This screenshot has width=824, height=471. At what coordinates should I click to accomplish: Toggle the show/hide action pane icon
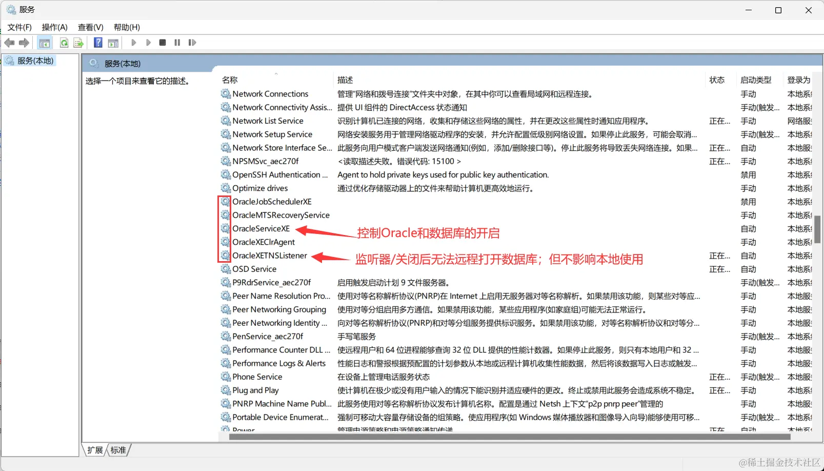113,43
